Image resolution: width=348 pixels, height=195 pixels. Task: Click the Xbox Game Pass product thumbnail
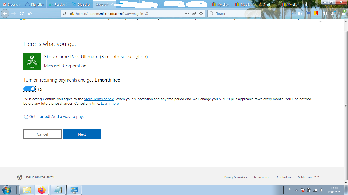point(32,62)
